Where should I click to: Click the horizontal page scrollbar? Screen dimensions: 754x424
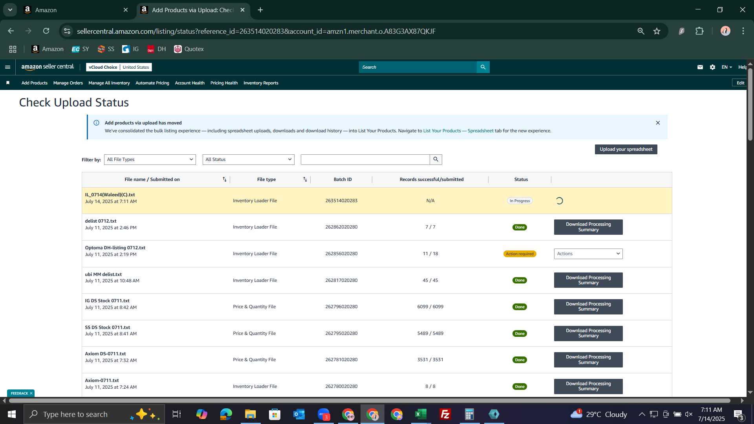point(369,401)
